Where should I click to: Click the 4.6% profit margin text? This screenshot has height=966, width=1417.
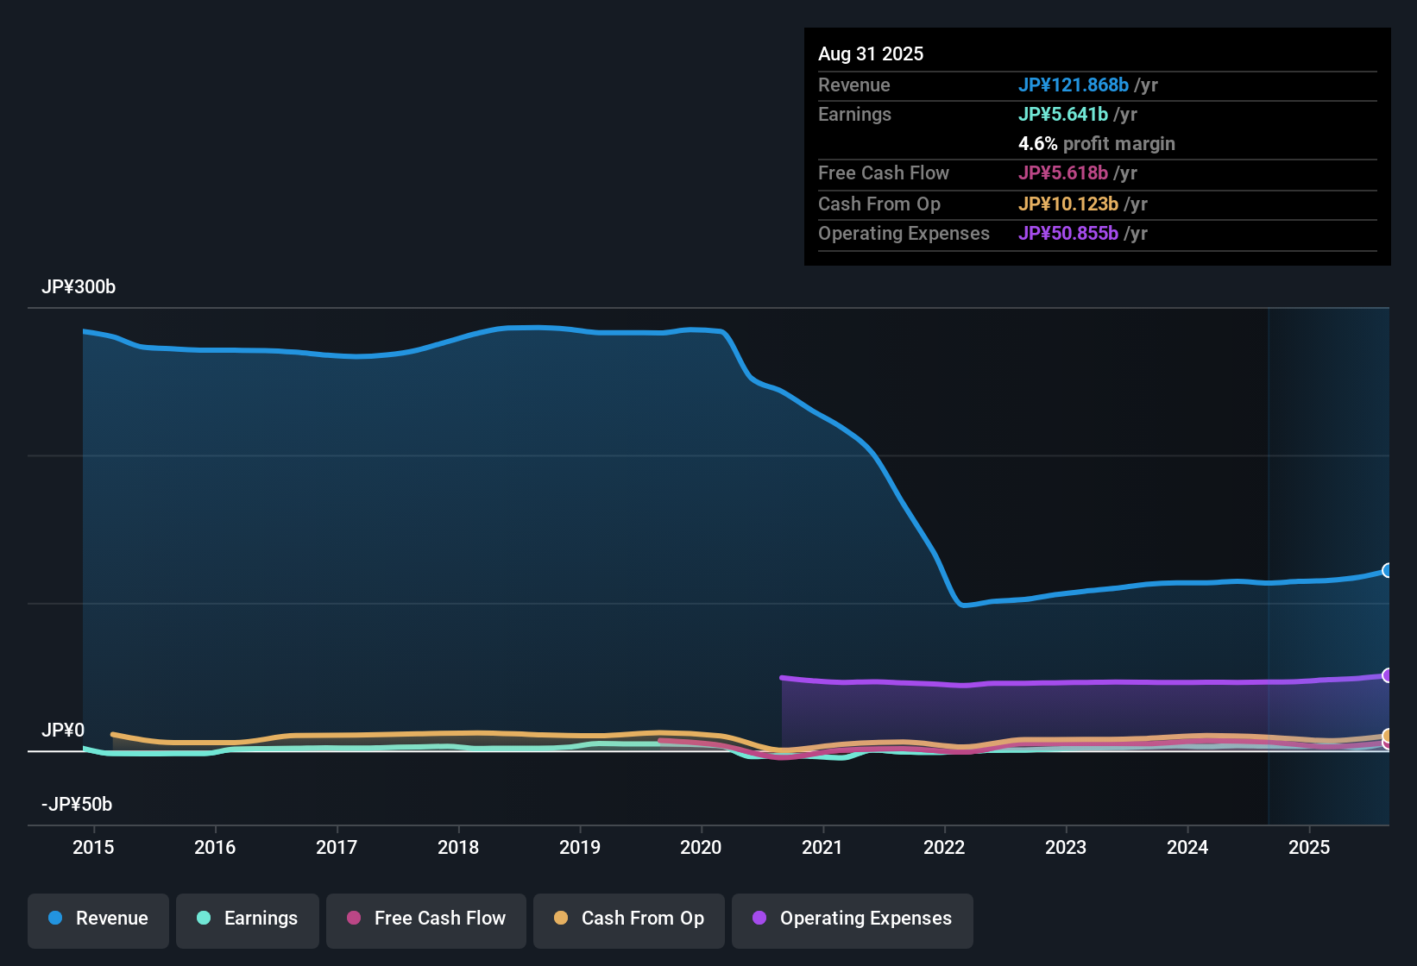(1097, 144)
